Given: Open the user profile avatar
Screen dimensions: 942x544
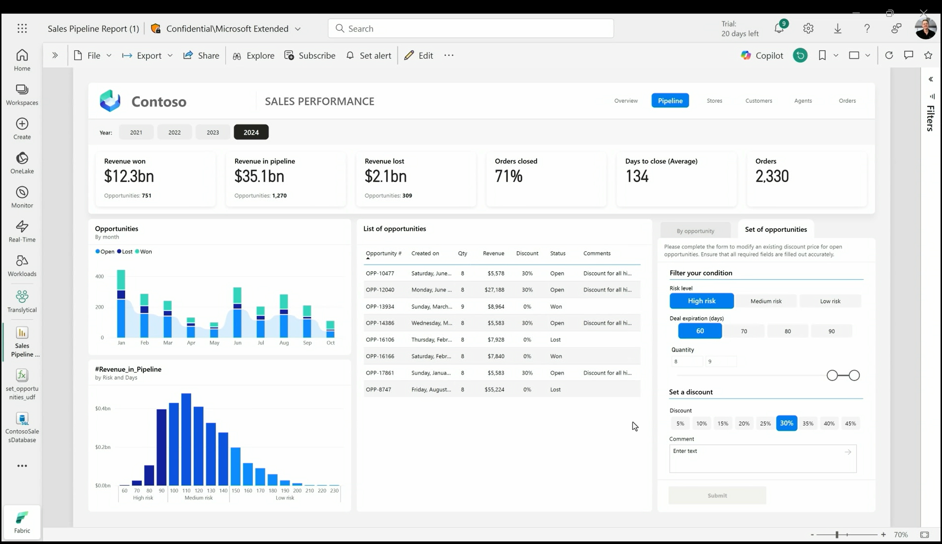Looking at the screenshot, I should (x=925, y=28).
